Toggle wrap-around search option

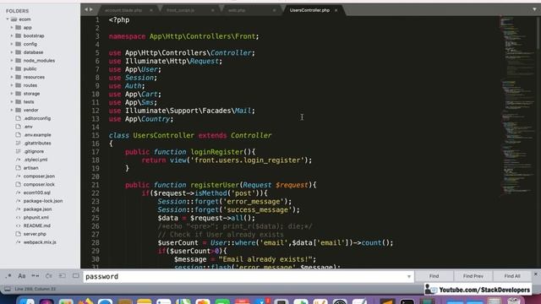[x=49, y=276]
